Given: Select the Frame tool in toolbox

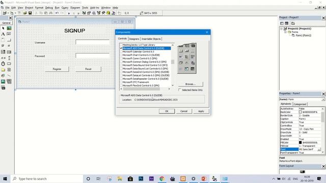Looking at the screenshot, I should pos(3,40).
